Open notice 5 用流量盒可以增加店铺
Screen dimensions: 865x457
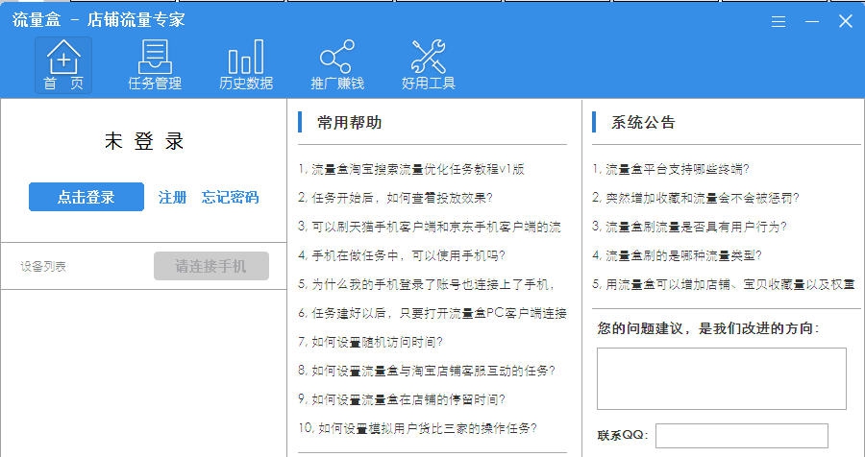723,284
